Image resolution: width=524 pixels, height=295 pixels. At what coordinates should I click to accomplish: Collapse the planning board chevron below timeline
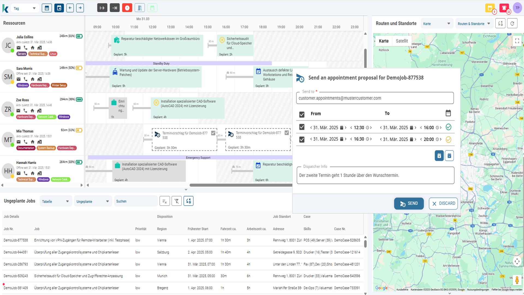click(x=186, y=189)
